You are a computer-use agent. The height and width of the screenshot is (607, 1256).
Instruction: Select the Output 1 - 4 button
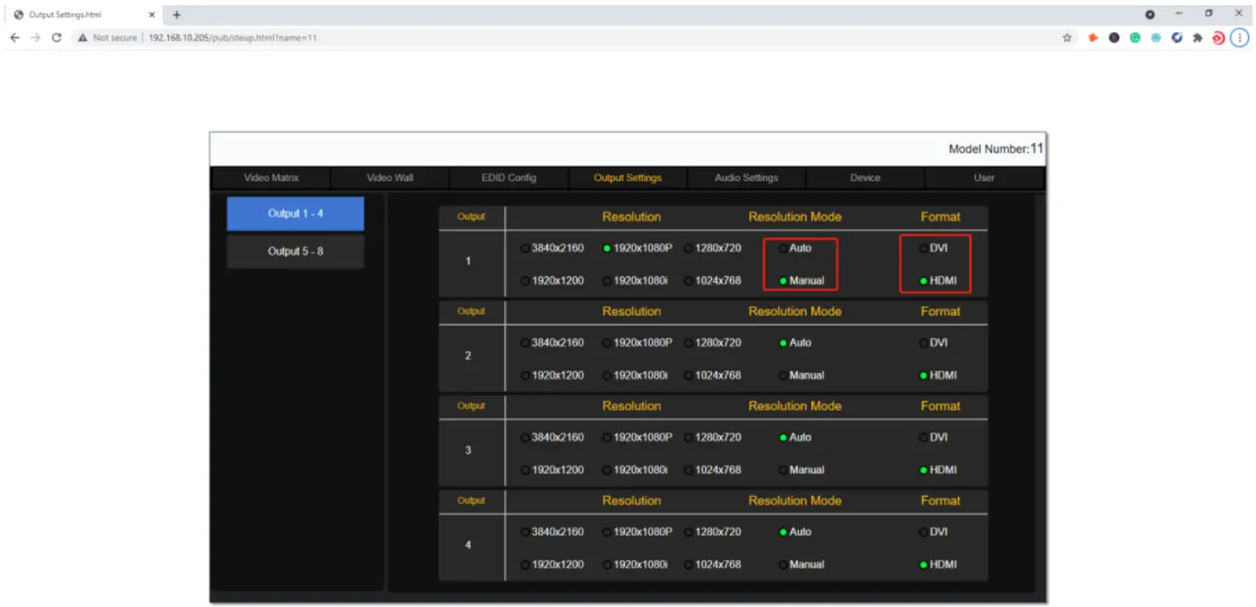click(x=295, y=213)
